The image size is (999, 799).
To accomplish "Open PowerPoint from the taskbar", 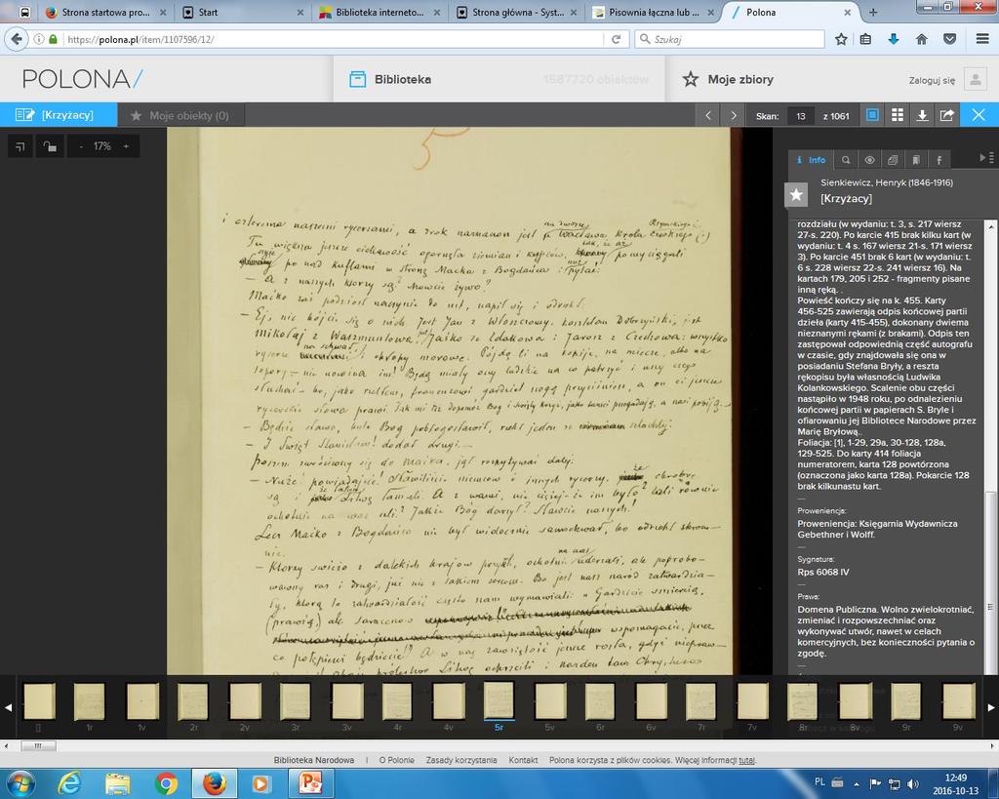I will [311, 783].
